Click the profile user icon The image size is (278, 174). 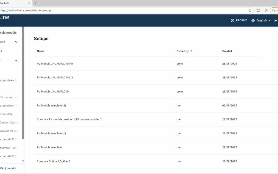[232, 20]
